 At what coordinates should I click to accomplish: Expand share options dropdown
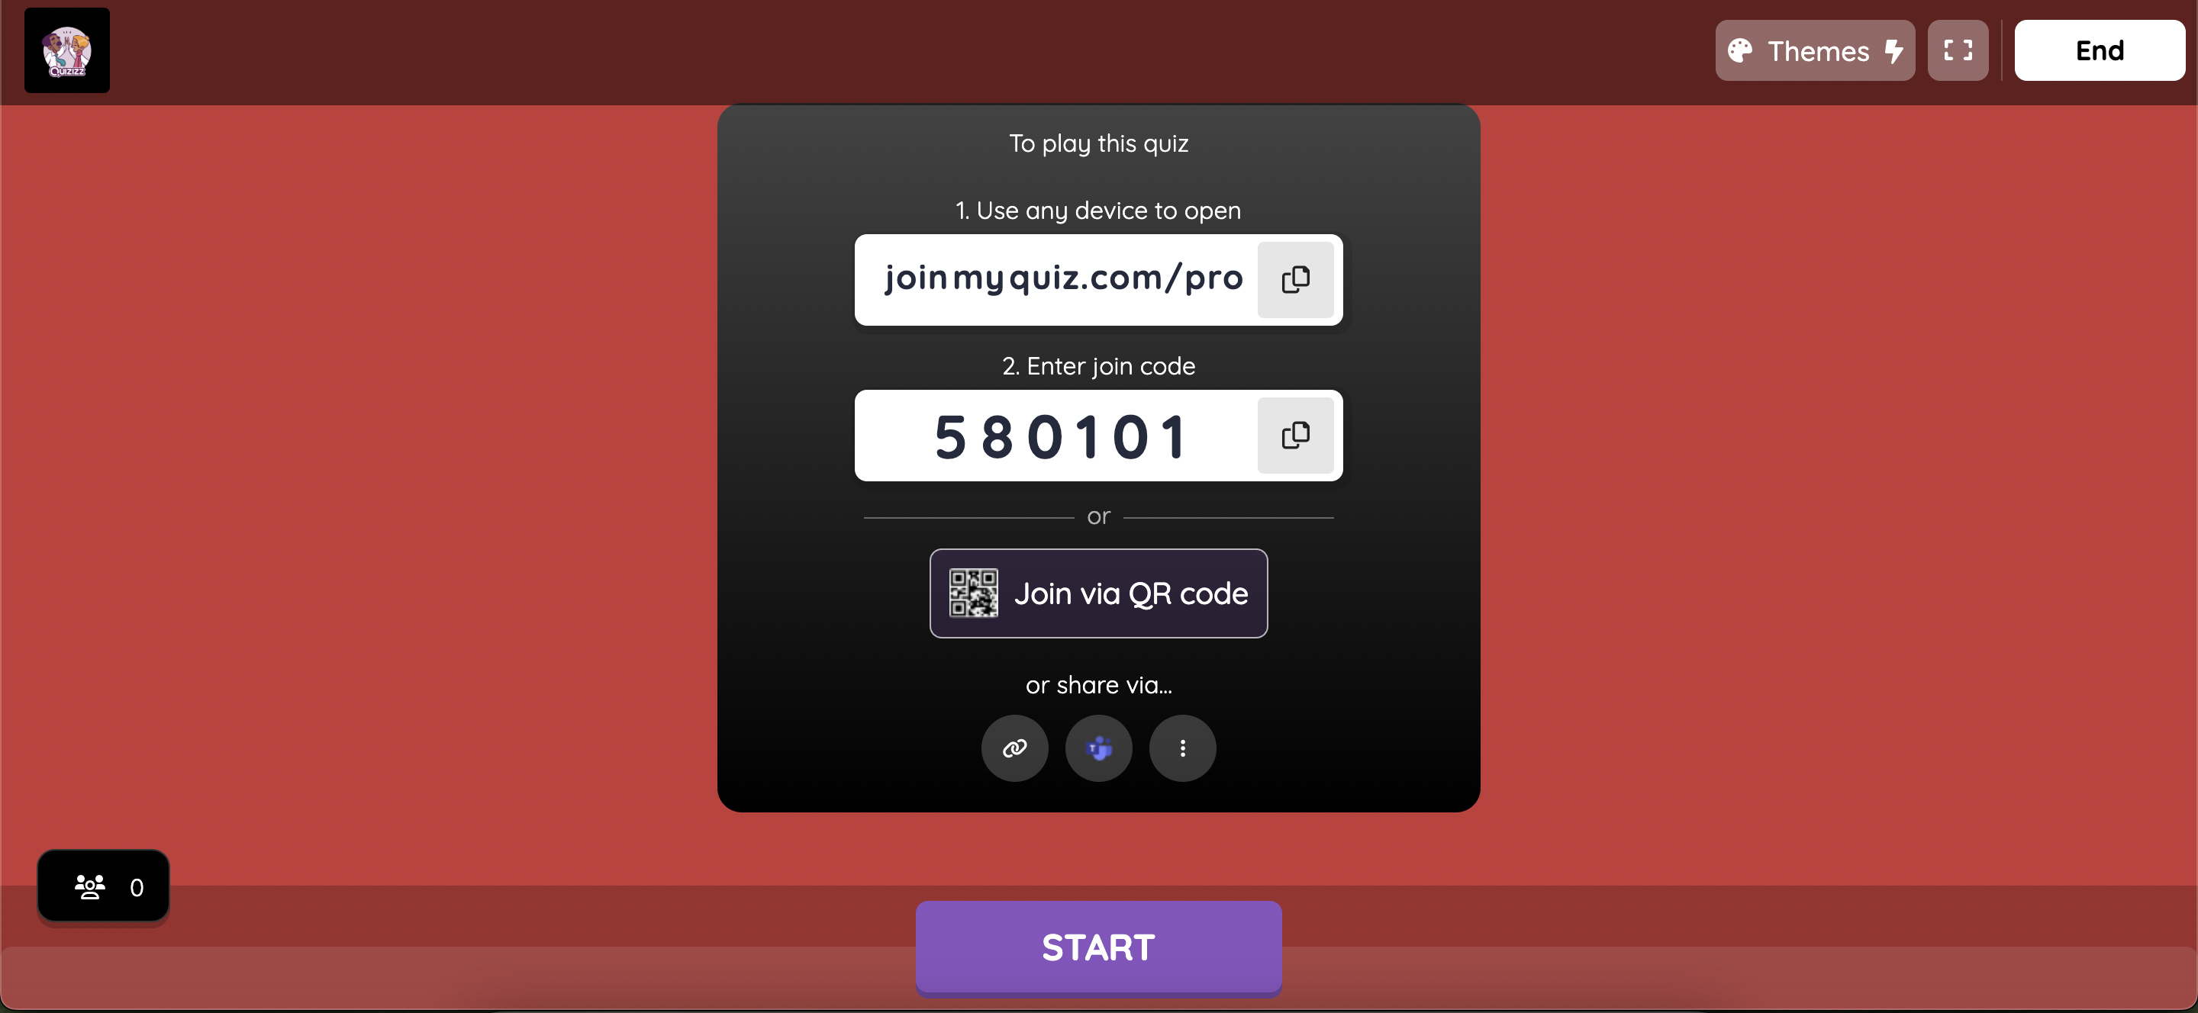pos(1181,748)
